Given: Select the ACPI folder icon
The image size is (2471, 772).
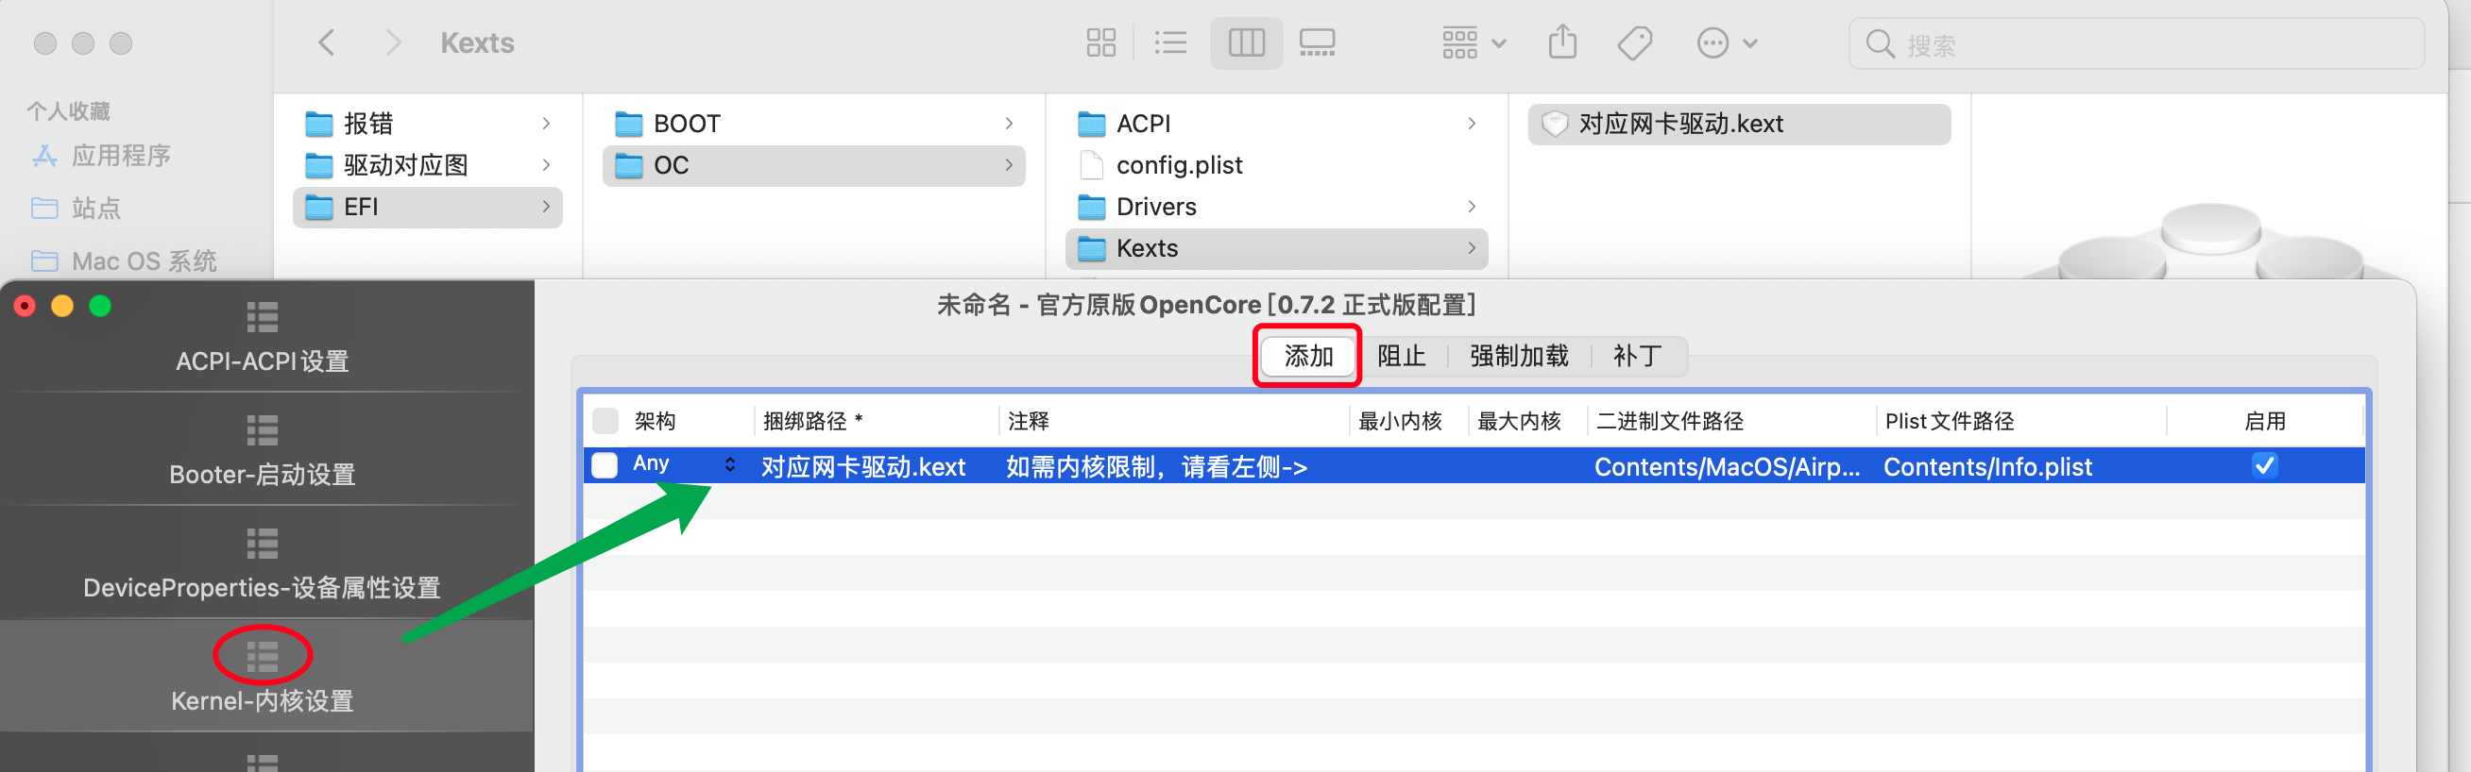Looking at the screenshot, I should (x=1092, y=124).
